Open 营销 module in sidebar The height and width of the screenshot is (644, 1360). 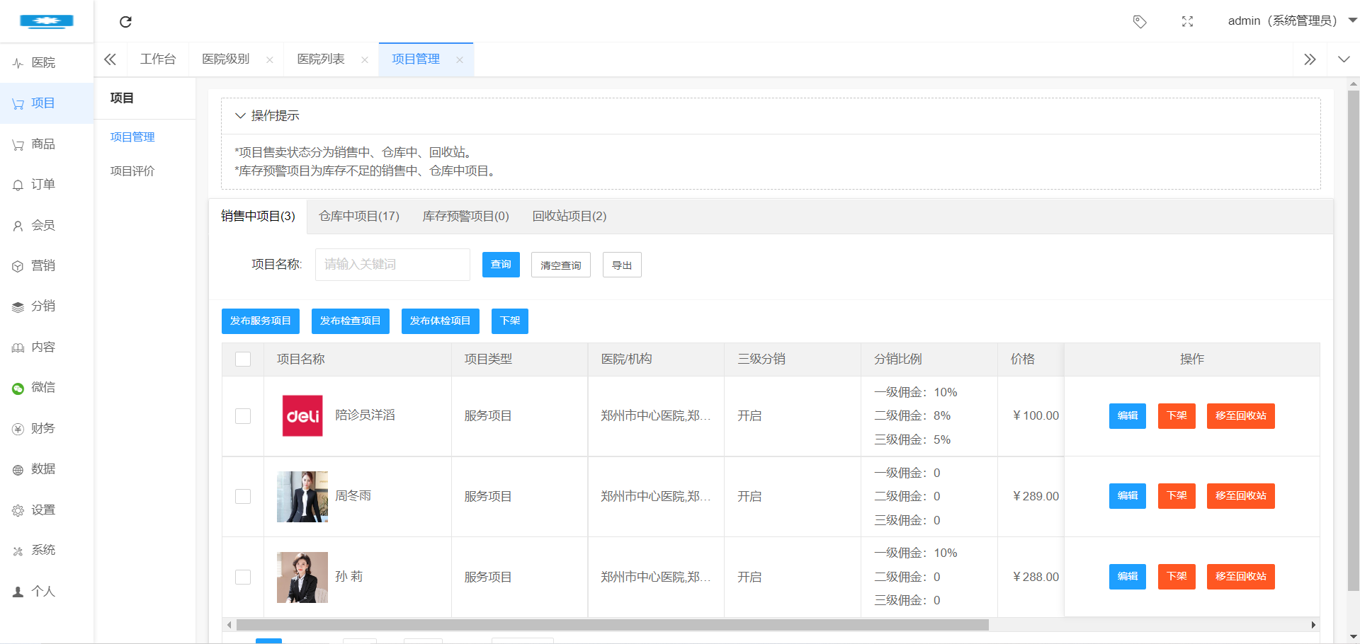tap(47, 266)
